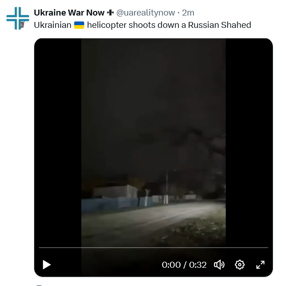Screen dimensions: 292x286
Task: Click the right black letterbox of video
Action: 249,142
